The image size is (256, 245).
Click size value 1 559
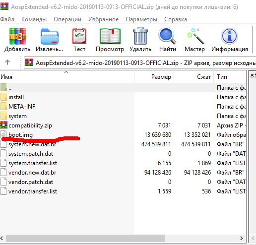(x=164, y=191)
